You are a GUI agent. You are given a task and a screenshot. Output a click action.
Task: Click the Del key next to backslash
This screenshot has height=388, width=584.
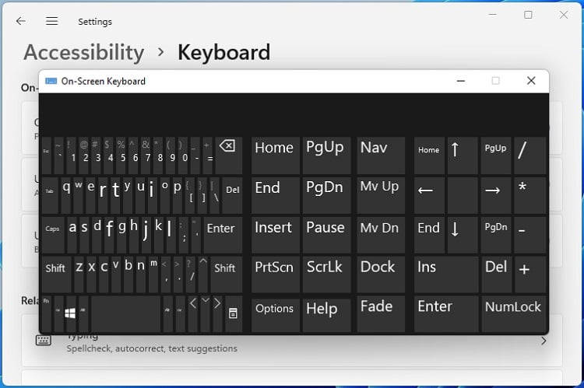[232, 195]
